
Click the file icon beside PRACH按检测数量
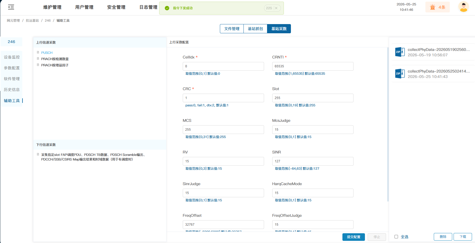point(38,59)
